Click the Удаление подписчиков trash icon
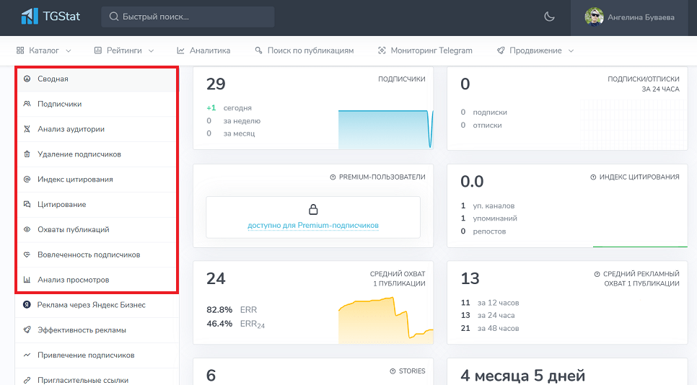This screenshot has height=385, width=697. (x=27, y=154)
